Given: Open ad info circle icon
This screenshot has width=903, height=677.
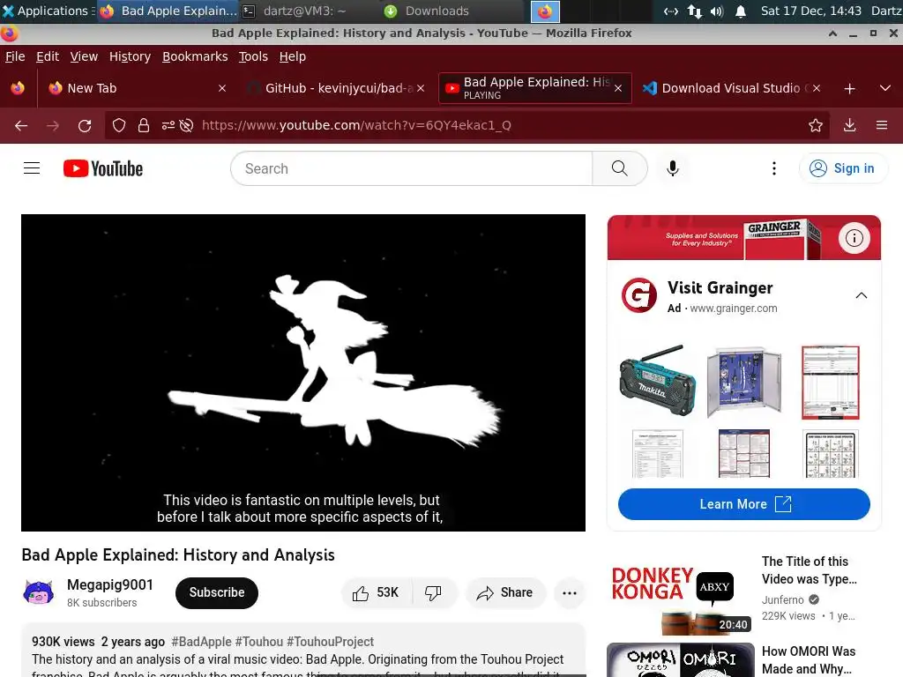Looking at the screenshot, I should [854, 238].
